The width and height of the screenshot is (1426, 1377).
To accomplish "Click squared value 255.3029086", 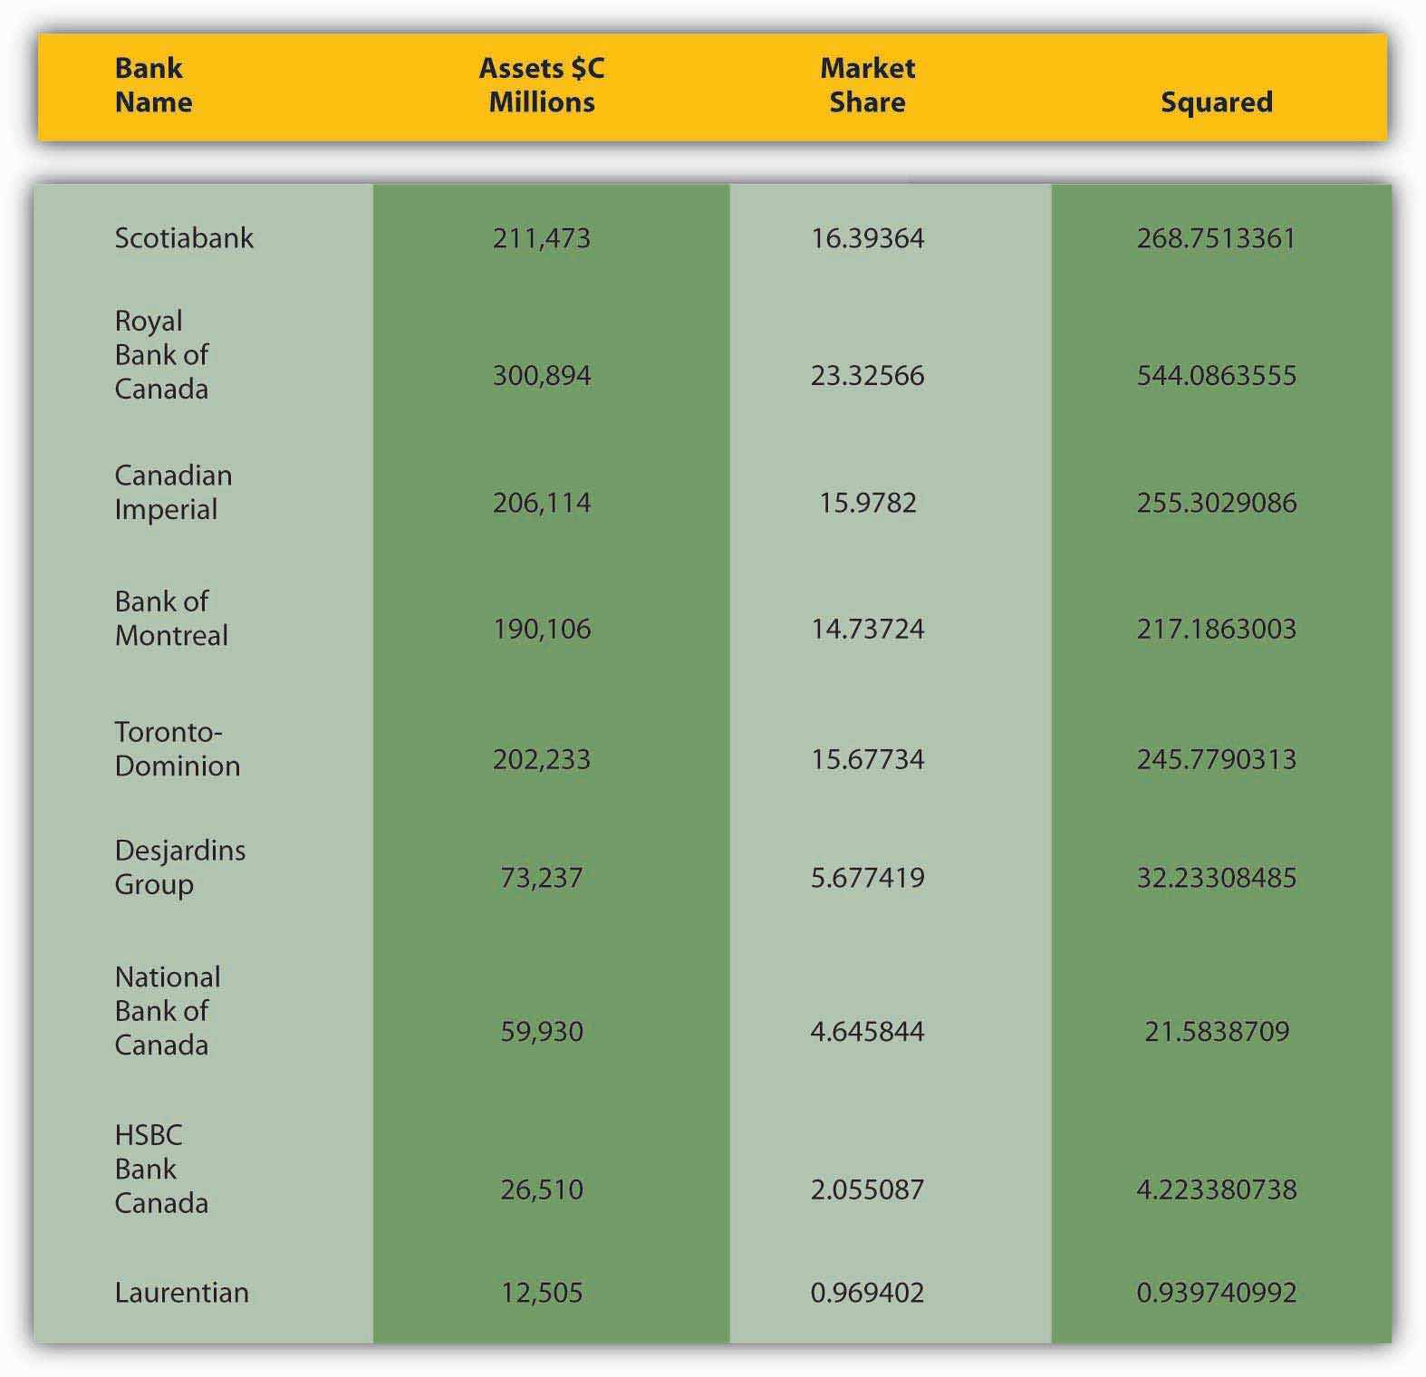I will (x=1216, y=503).
